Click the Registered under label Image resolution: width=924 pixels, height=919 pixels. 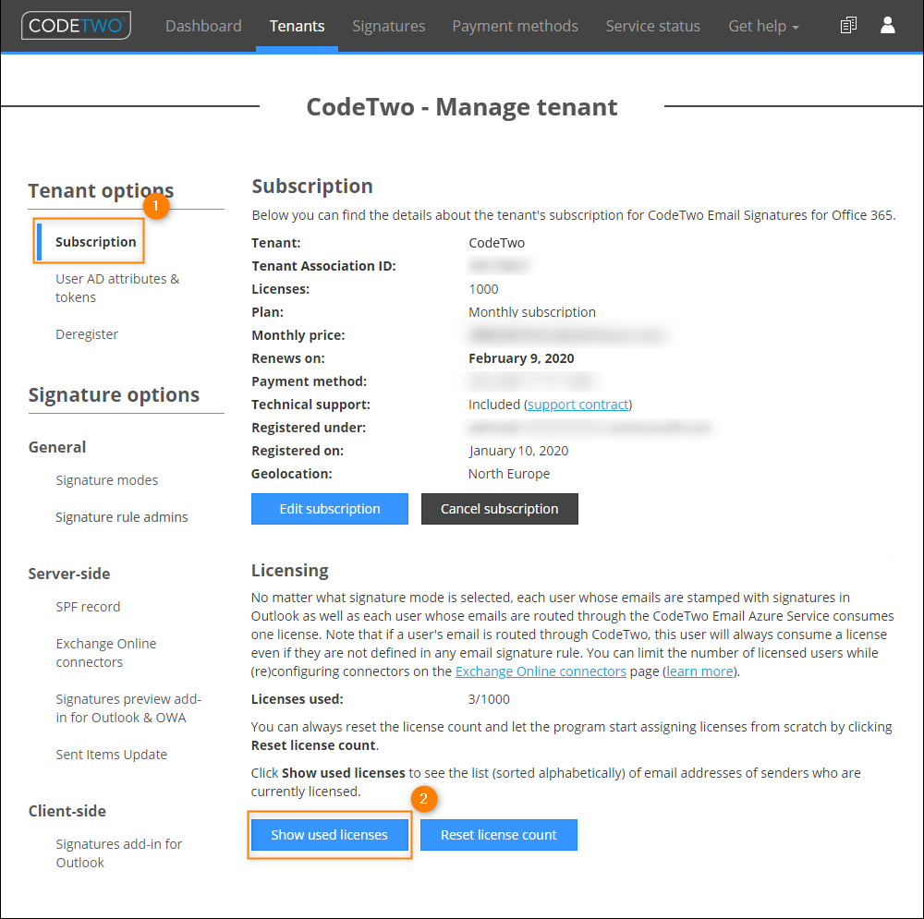309,427
